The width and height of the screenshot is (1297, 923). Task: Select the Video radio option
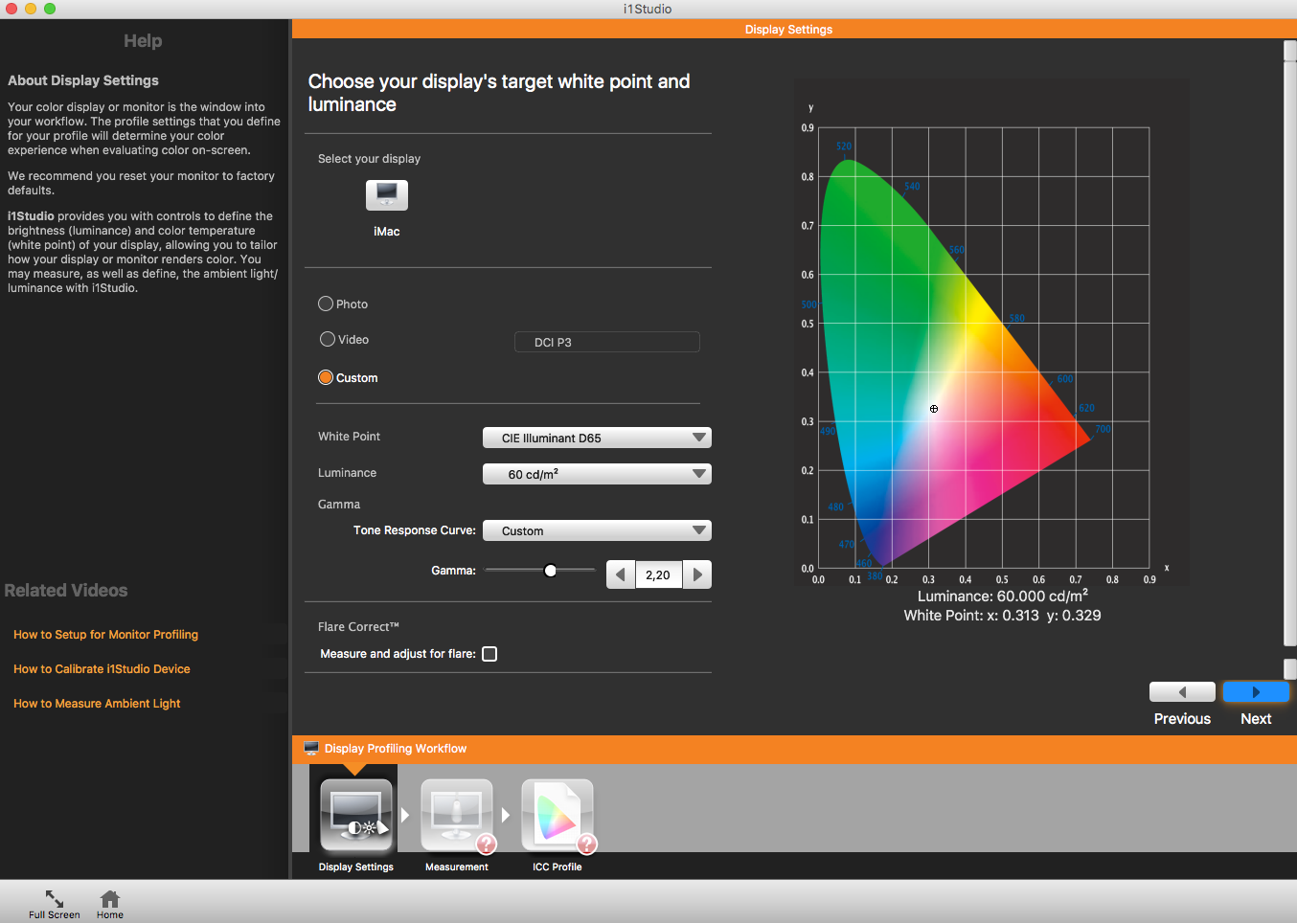328,339
